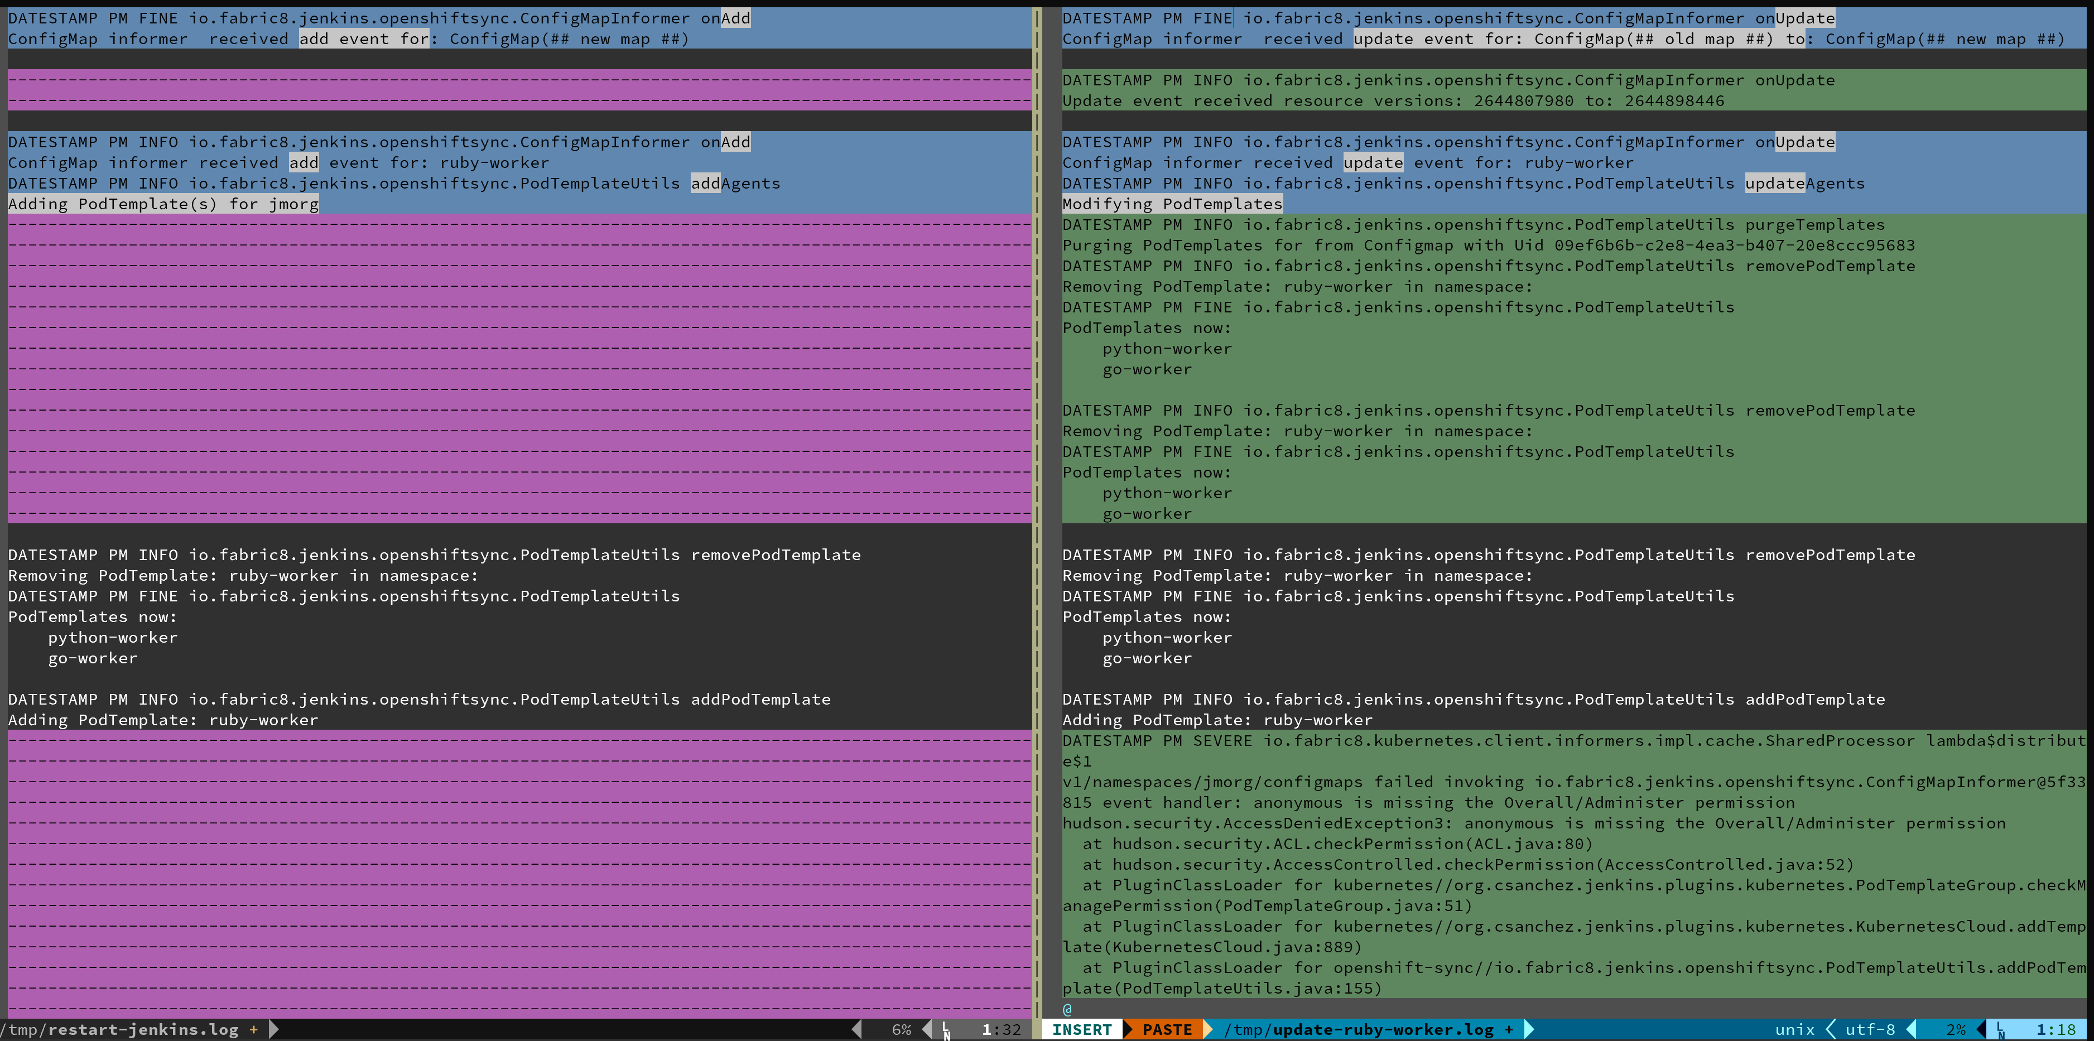Click the LN line-number icon in right statusline
Viewport: 2094px width, 1041px height.
(2000, 1030)
